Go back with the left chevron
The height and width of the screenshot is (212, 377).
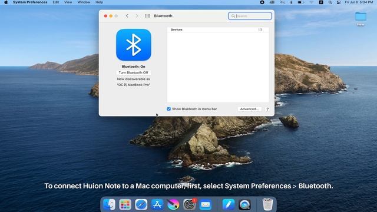127,16
